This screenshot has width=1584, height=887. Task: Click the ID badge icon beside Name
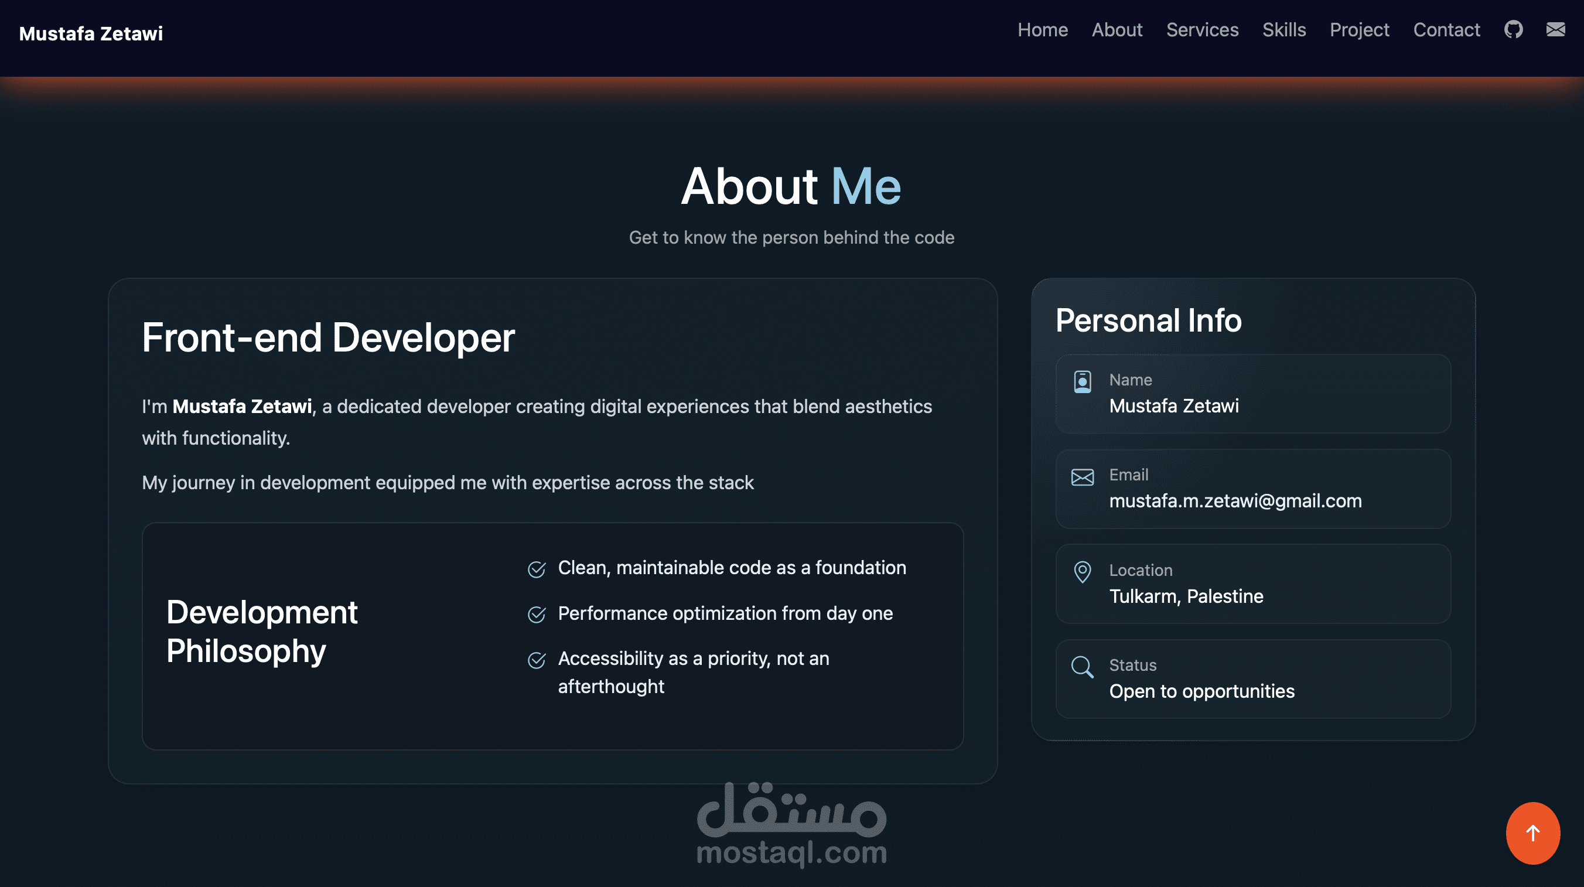click(x=1082, y=382)
